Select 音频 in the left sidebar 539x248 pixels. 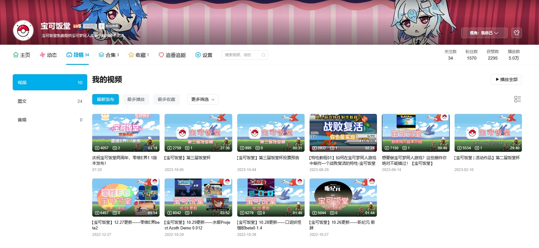50,120
